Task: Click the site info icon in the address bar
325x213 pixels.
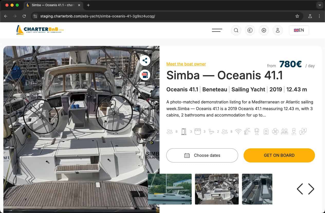Action: tap(35, 16)
